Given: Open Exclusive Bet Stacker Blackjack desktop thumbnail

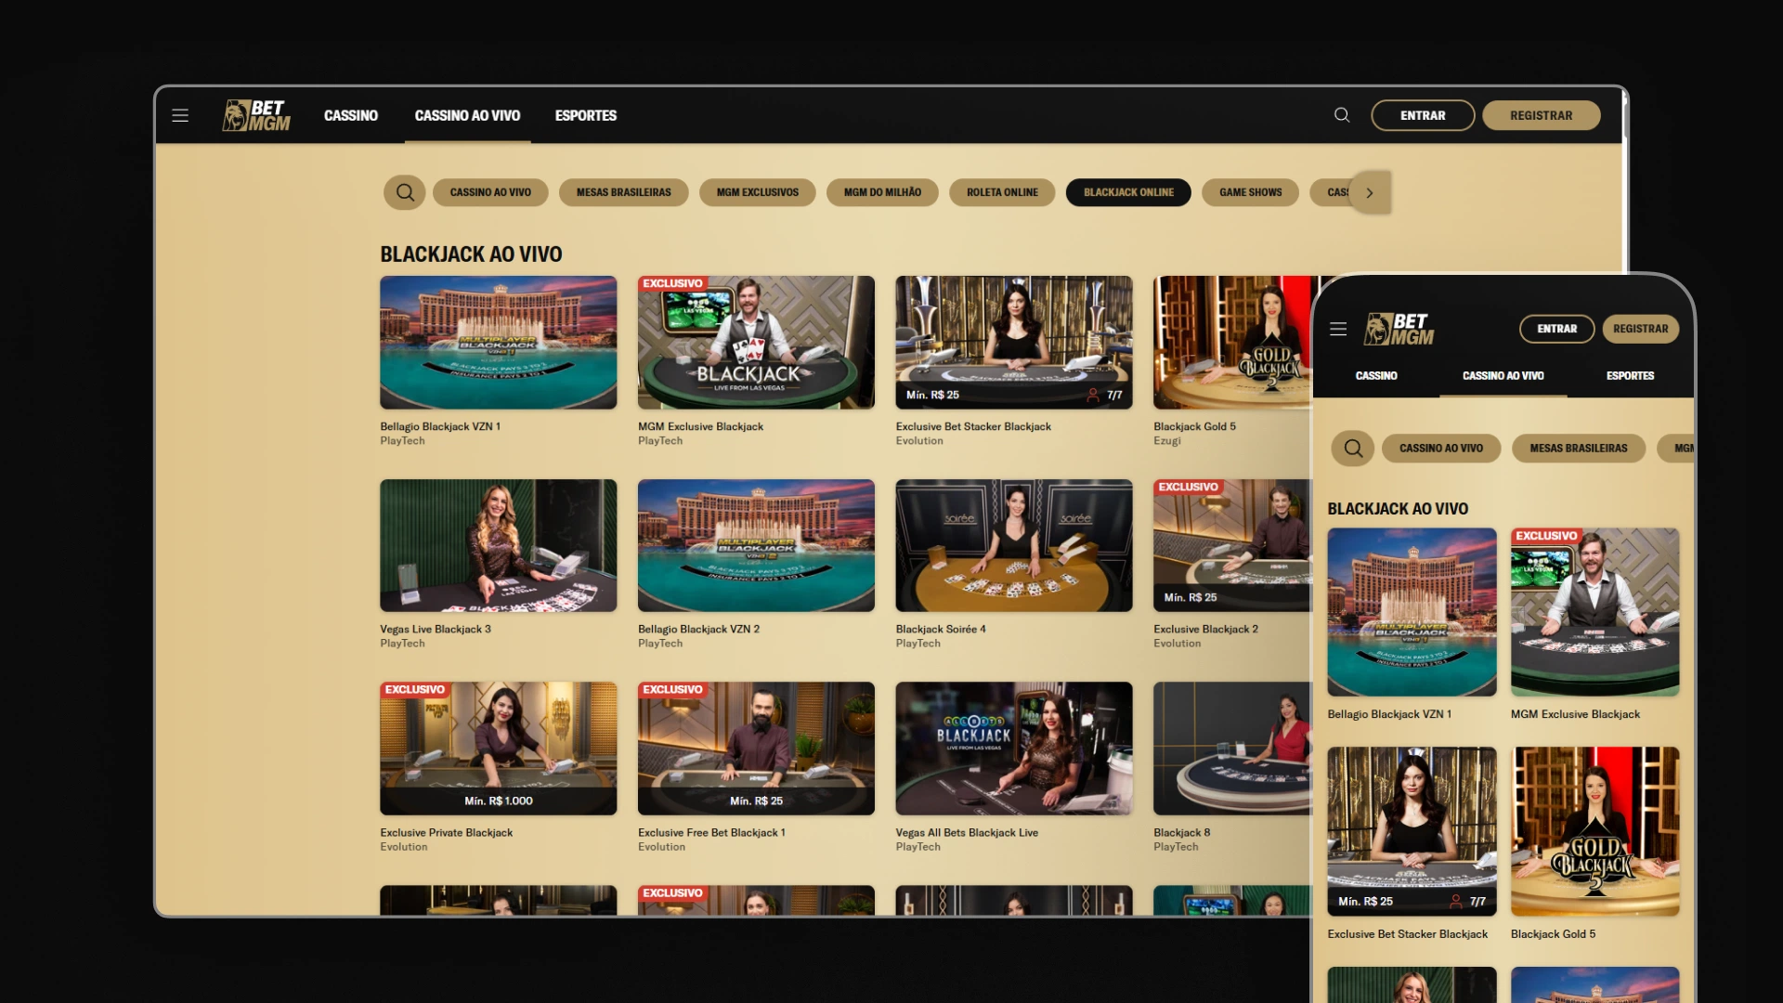Looking at the screenshot, I should click(1014, 343).
